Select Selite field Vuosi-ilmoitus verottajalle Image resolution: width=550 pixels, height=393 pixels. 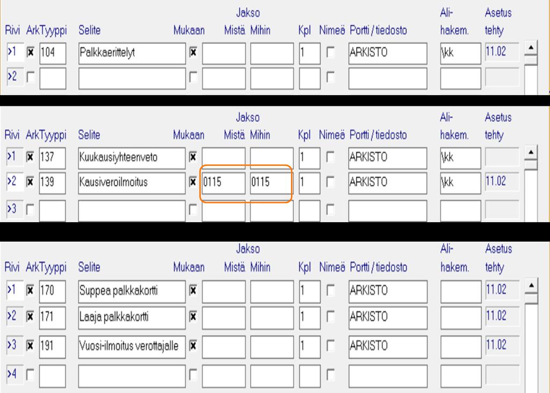pyautogui.click(x=132, y=346)
